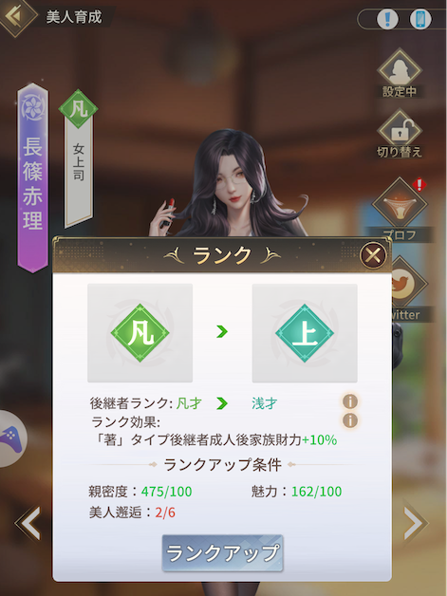Click the ランクアップ button
Viewport: 447px width, 596px height.
(223, 552)
